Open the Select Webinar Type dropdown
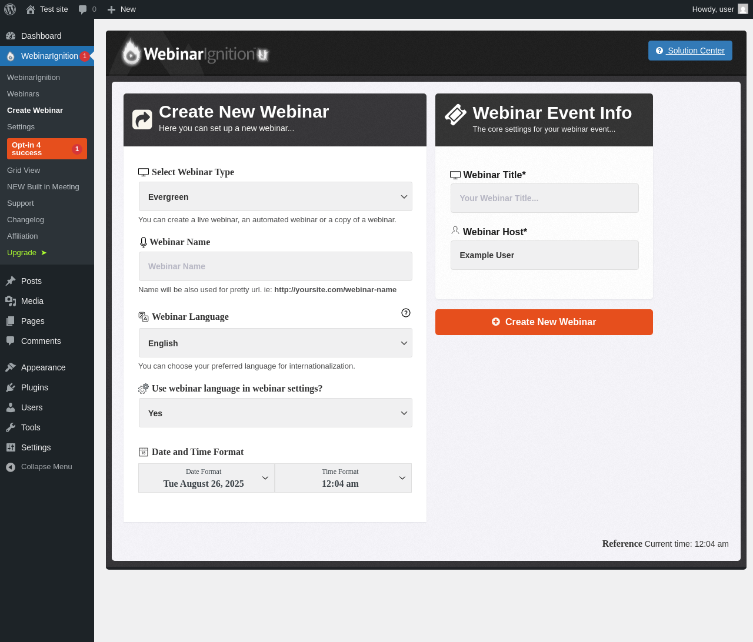Viewport: 753px width, 642px height. [x=275, y=196]
